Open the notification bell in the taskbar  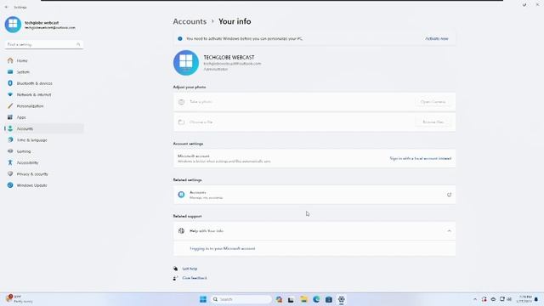pyautogui.click(x=536, y=299)
